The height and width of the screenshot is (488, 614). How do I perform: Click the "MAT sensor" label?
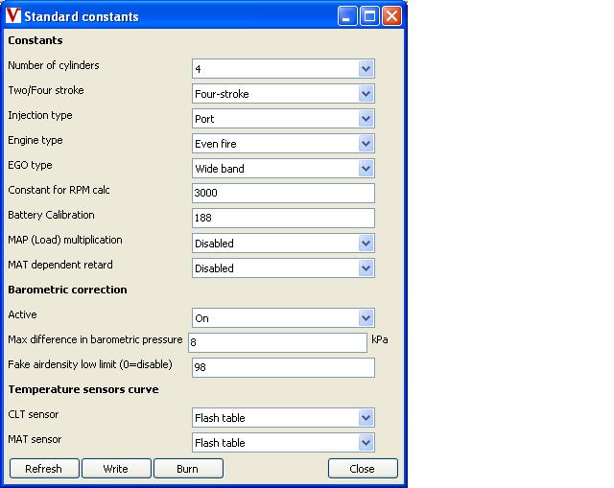[35, 439]
